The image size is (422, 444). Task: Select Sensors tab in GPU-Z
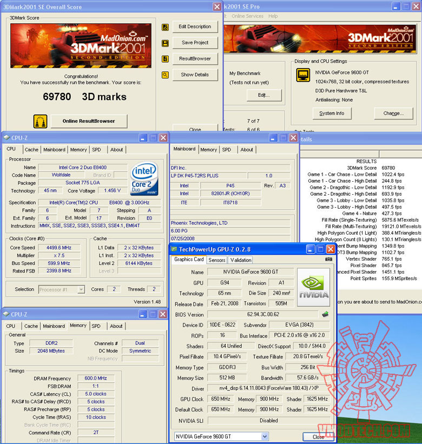(216, 260)
